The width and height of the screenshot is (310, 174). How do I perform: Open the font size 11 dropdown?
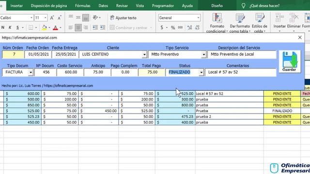click(46, 18)
